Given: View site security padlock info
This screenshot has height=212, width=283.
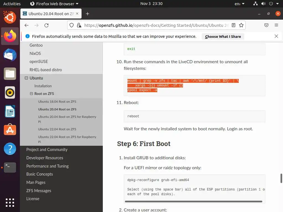Looking at the screenshot, I should pyautogui.click(x=79, y=25).
